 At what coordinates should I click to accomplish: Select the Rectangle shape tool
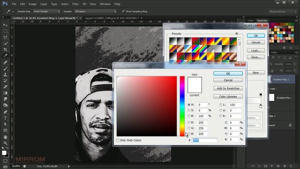5,131
